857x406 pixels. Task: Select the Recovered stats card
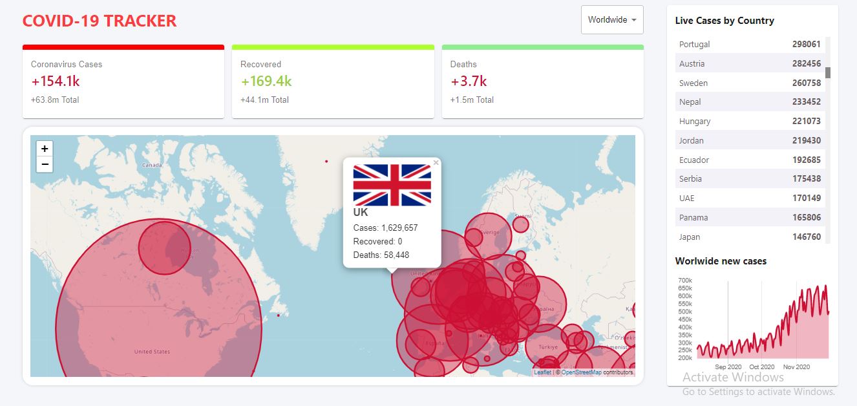click(x=333, y=81)
